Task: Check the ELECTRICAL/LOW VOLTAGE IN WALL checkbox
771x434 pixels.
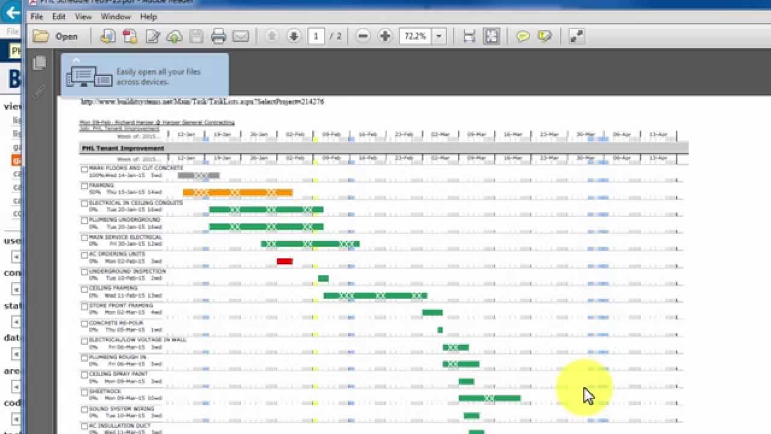Action: (x=84, y=341)
